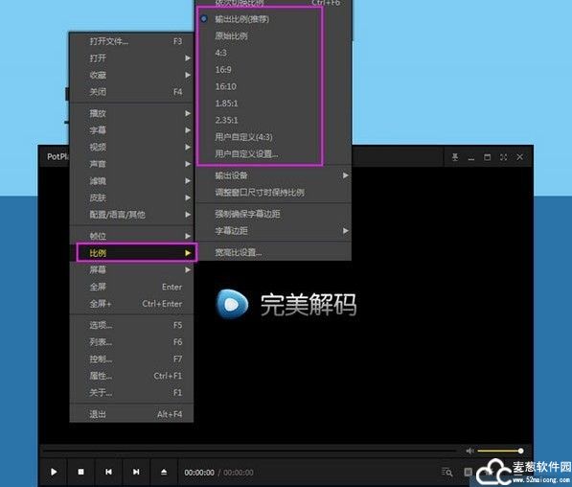
Task: Expand the 屏幕 submenu
Action: click(131, 269)
